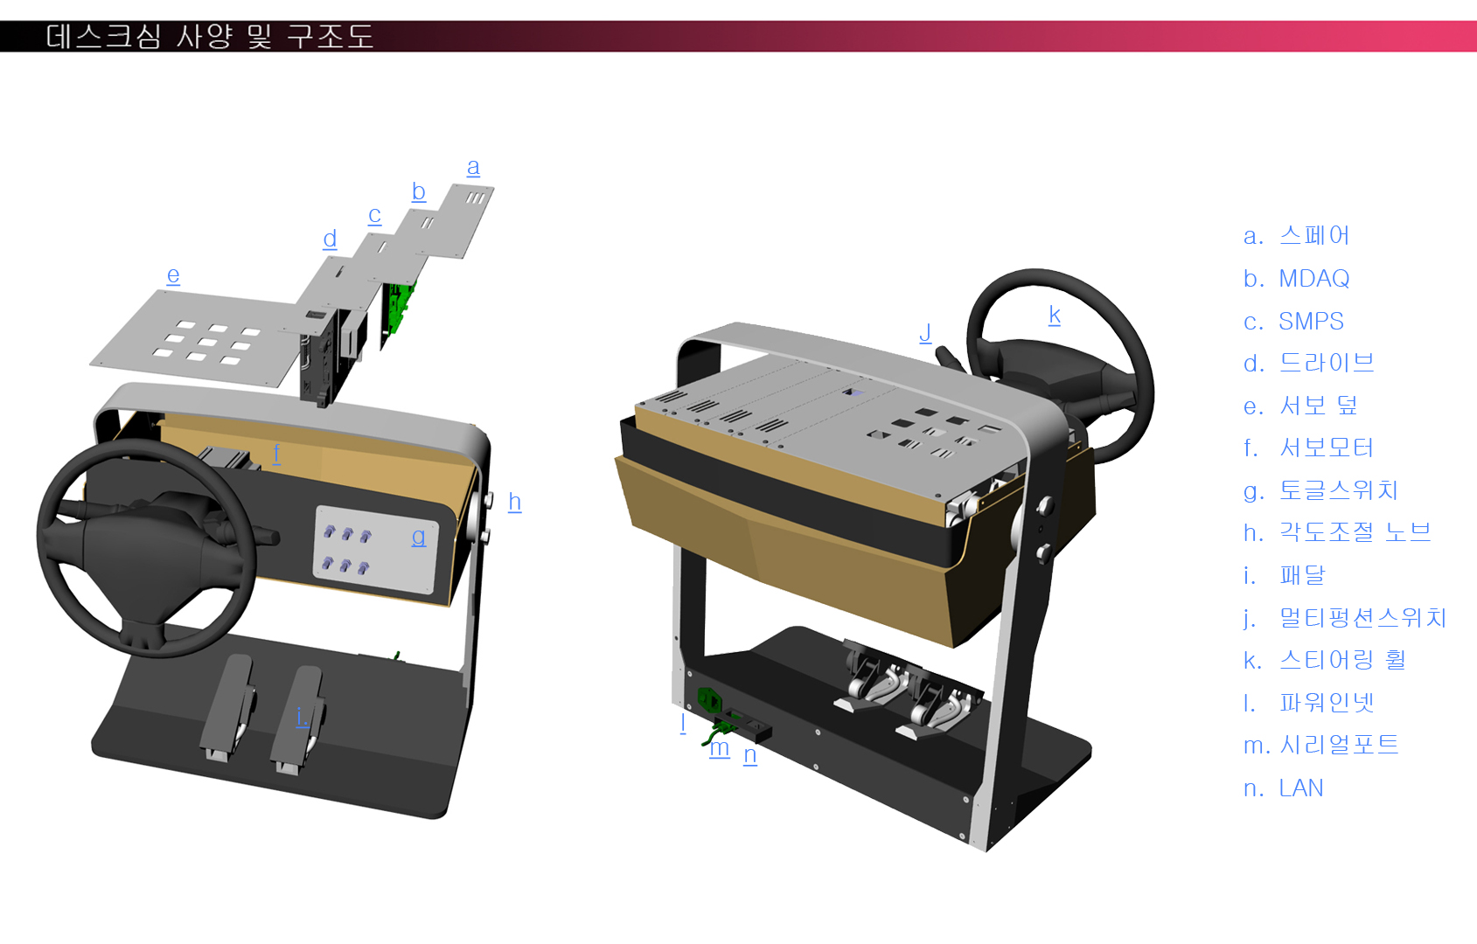The height and width of the screenshot is (944, 1477).
Task: Select legend entry 'f. 서보모터'
Action: [1309, 448]
